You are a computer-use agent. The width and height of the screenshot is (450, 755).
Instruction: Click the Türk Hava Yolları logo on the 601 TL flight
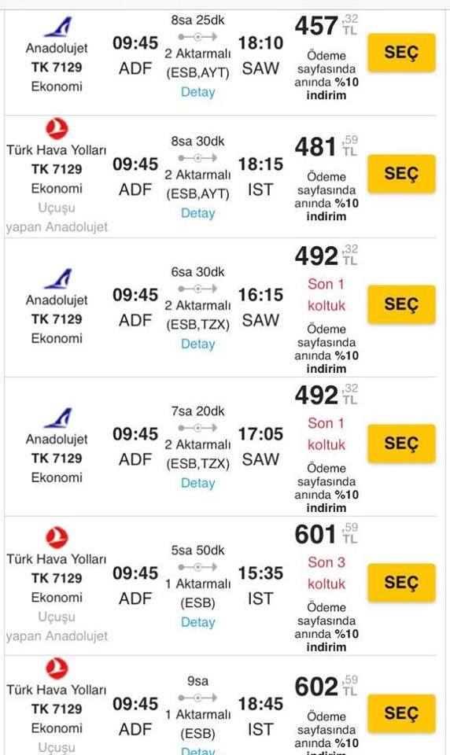[x=57, y=538]
